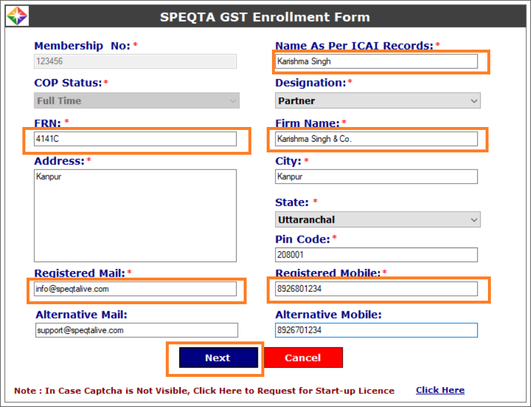
Task: Focus the Membership No field
Action: tap(135, 61)
